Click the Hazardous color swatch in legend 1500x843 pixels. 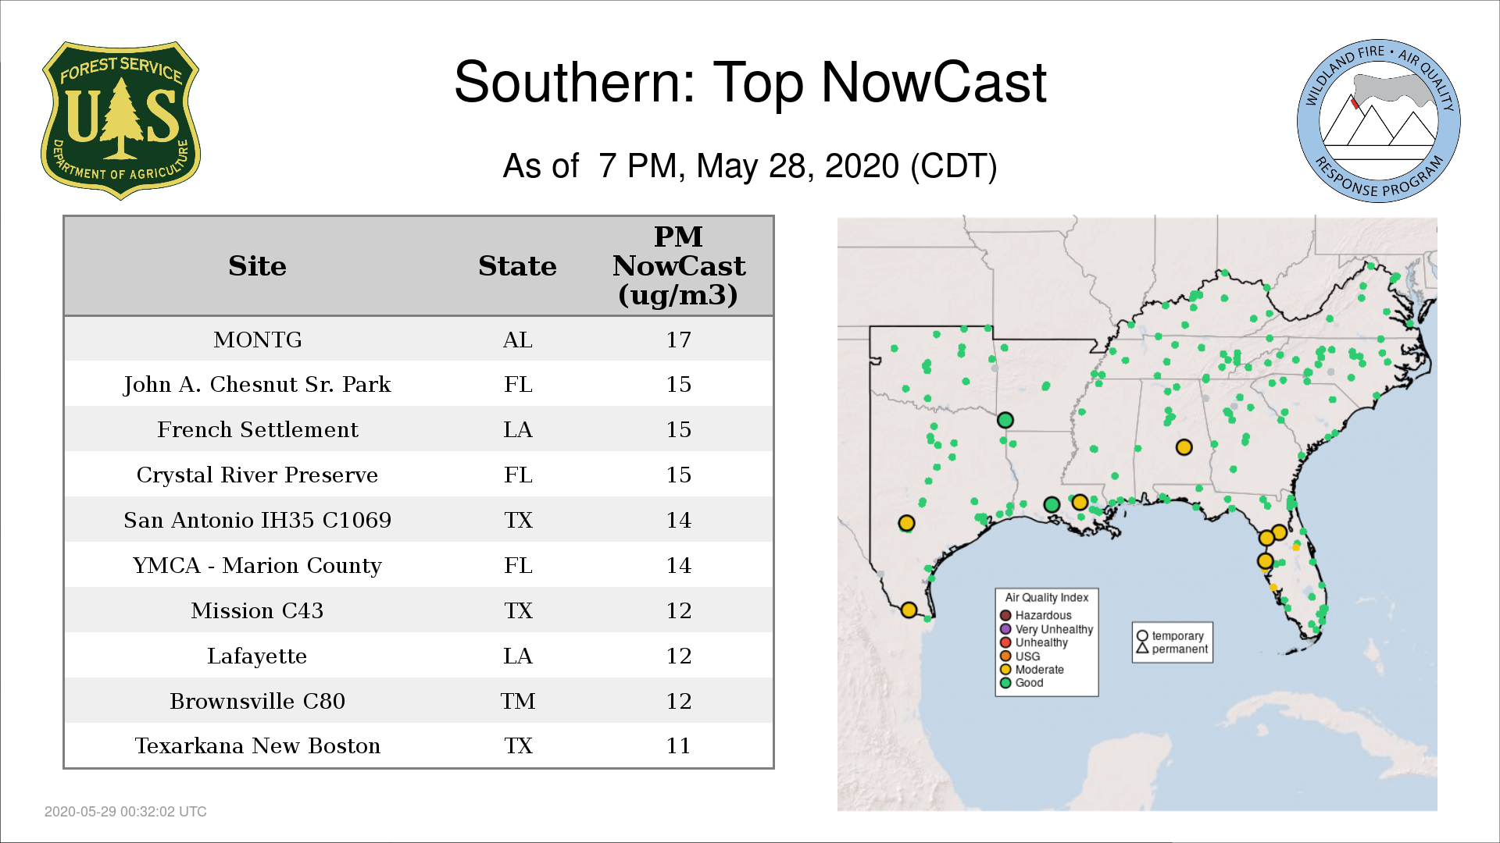pos(1005,615)
